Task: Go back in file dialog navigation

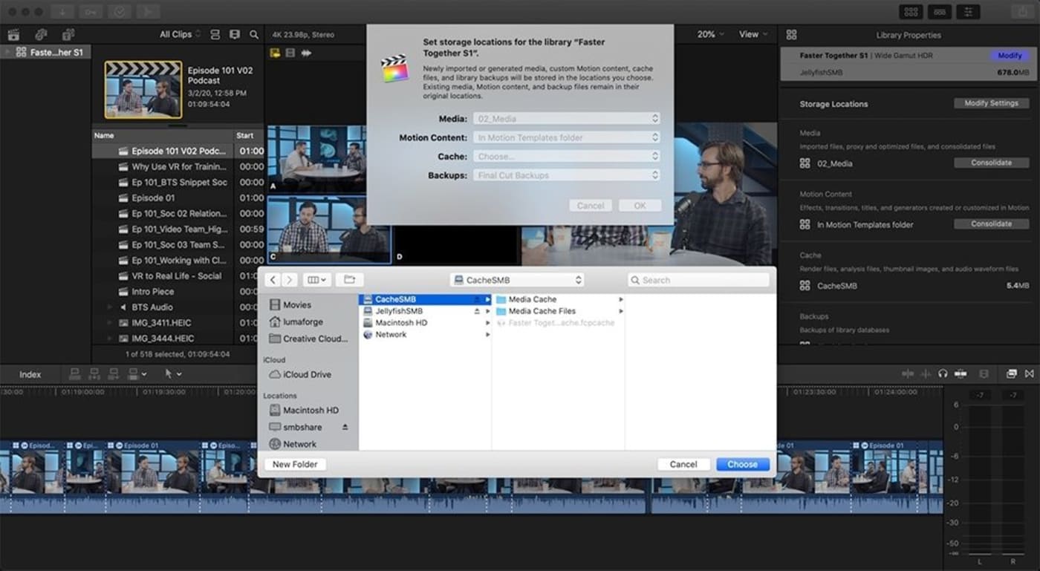Action: pyautogui.click(x=272, y=280)
